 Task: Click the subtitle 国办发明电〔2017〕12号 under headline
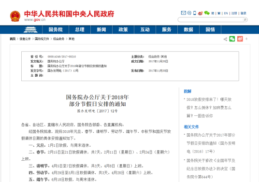[98, 111]
